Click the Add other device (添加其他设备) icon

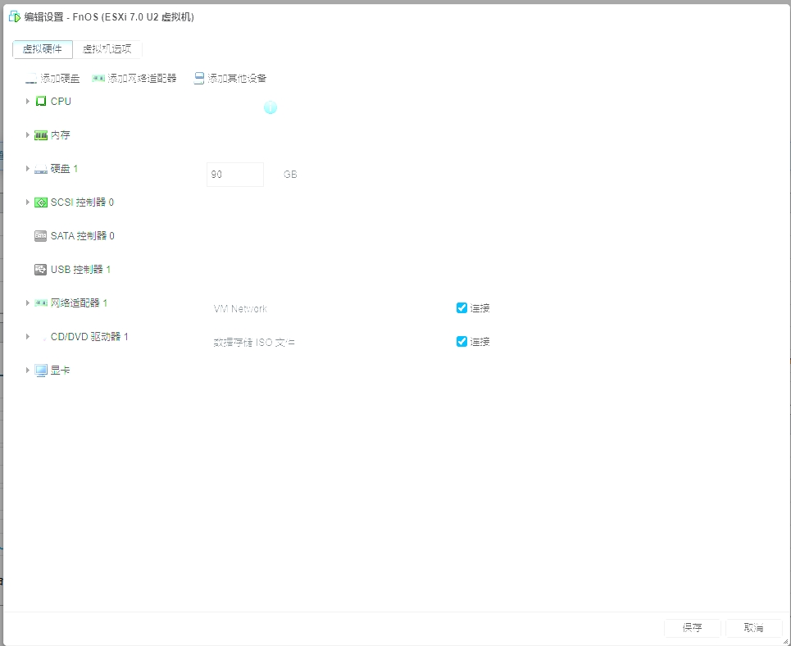(x=199, y=78)
